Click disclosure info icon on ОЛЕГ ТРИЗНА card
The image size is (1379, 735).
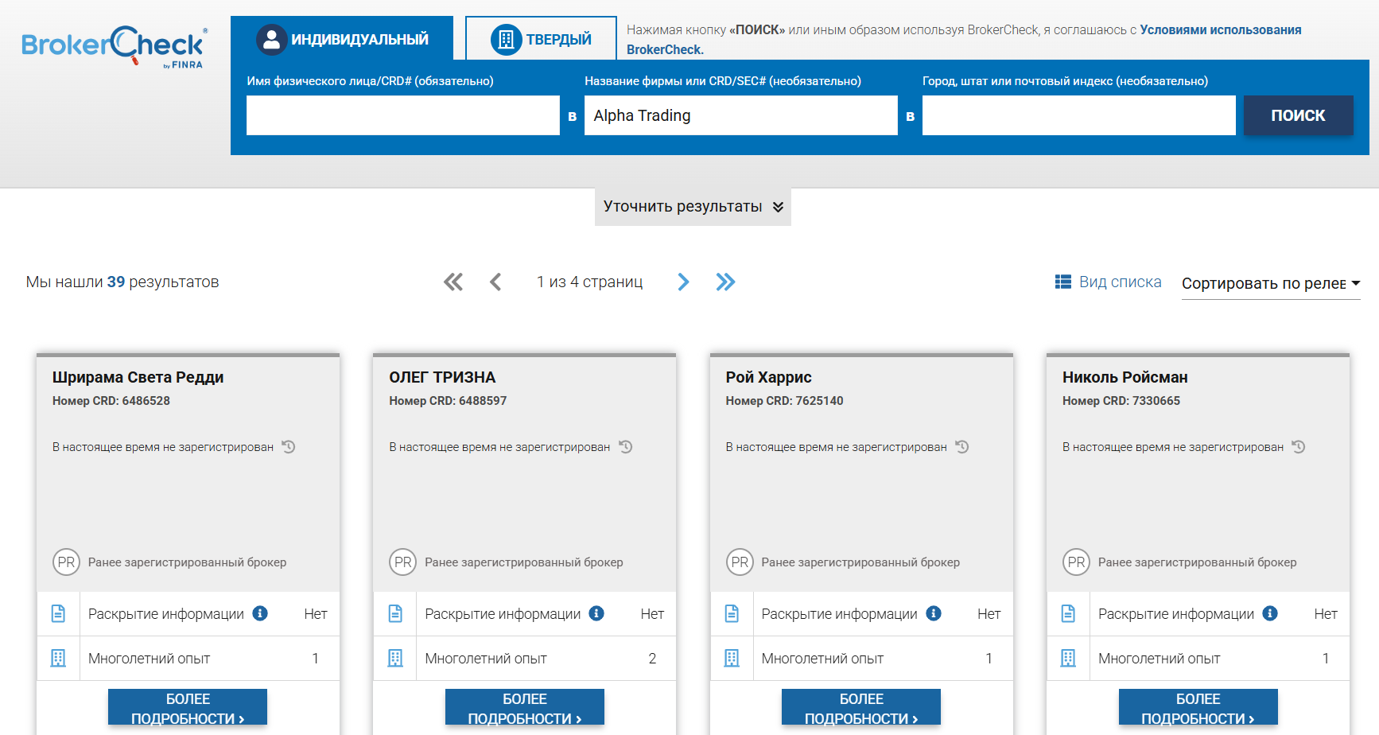596,613
